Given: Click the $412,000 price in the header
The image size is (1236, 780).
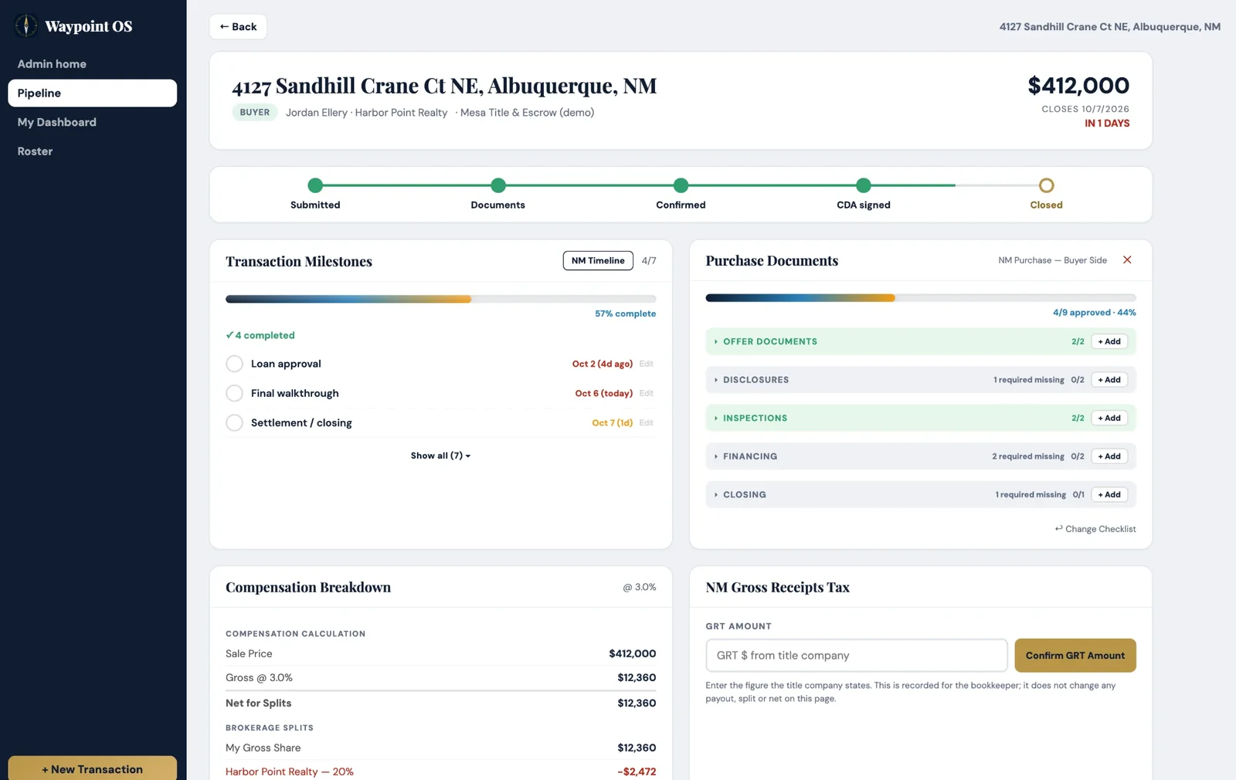Looking at the screenshot, I should point(1078,86).
